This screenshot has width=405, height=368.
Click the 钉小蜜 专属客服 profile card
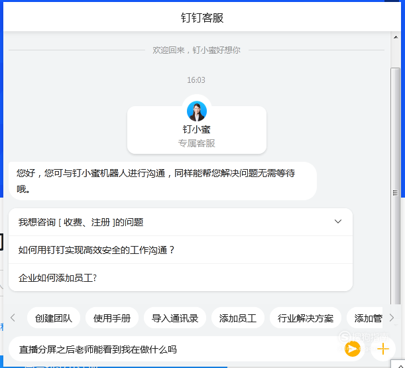point(197,130)
